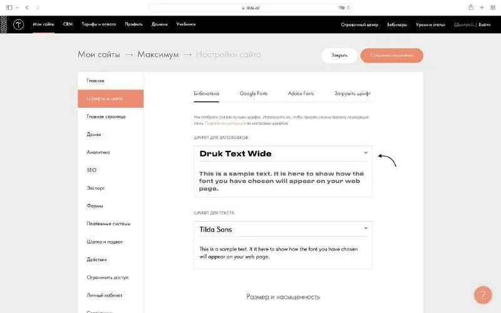Click the Настройки сайта breadcrumb text
The height and width of the screenshot is (313, 501).
pos(229,54)
